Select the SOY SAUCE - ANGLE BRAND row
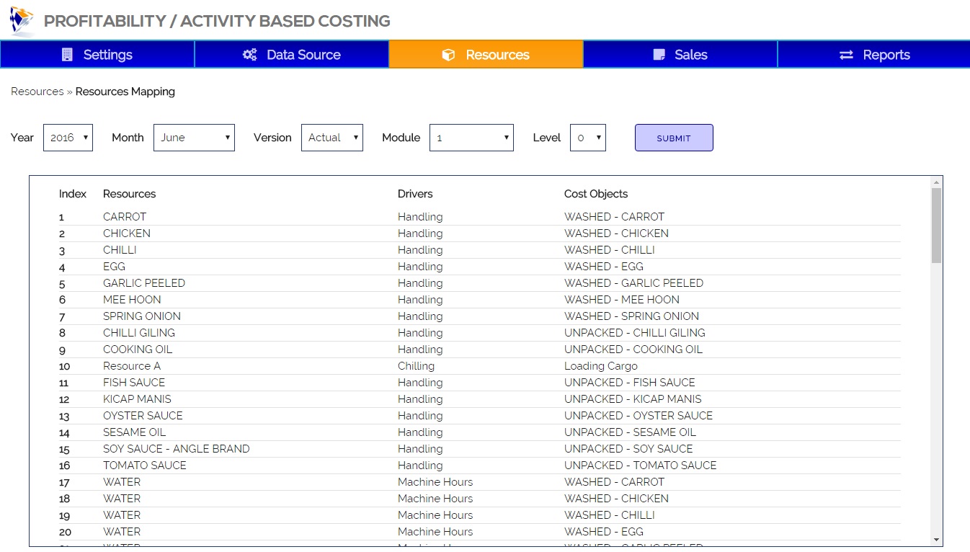Screen dimensions: 970x552 click(176, 449)
